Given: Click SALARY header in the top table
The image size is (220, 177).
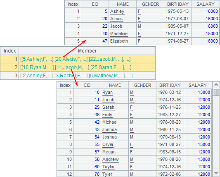Looking at the screenshot, I should point(206,4).
